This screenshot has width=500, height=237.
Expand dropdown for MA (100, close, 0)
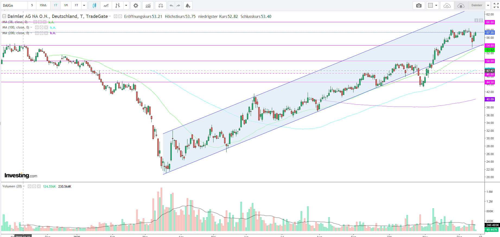coord(31,27)
